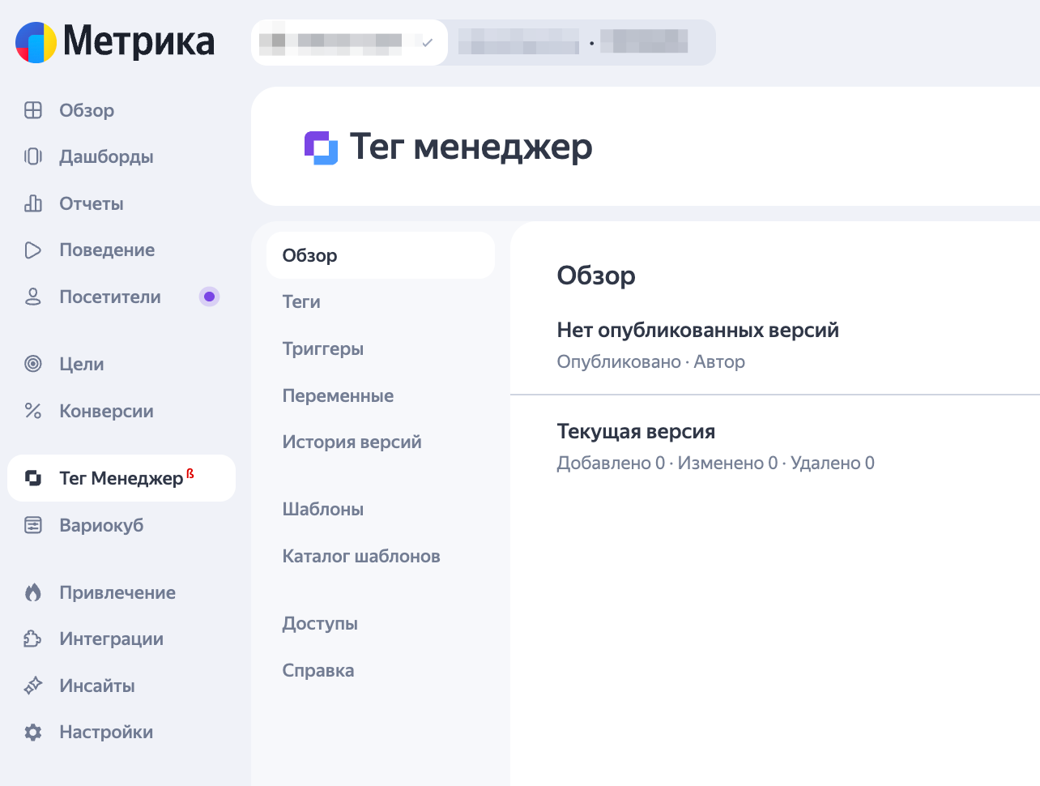This screenshot has height=786, width=1040.
Task: Select the Отчеты bar chart icon
Action: (33, 203)
